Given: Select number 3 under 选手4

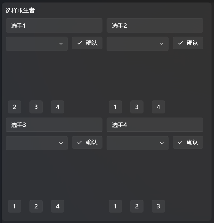Looking at the screenshot, I should (158, 206).
